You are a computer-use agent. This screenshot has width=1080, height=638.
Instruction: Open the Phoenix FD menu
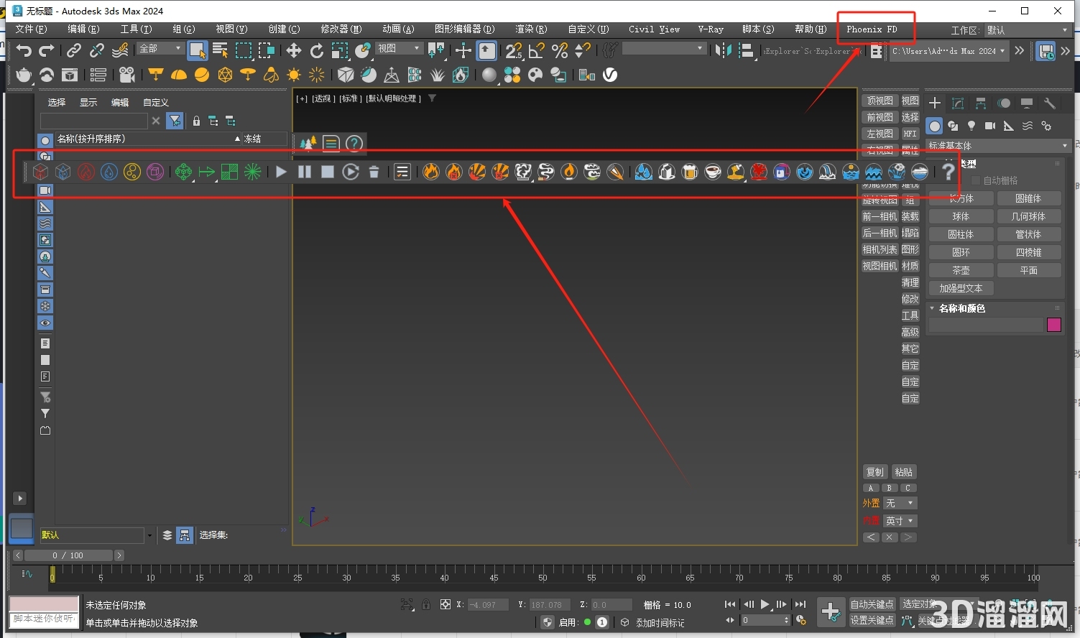click(872, 29)
